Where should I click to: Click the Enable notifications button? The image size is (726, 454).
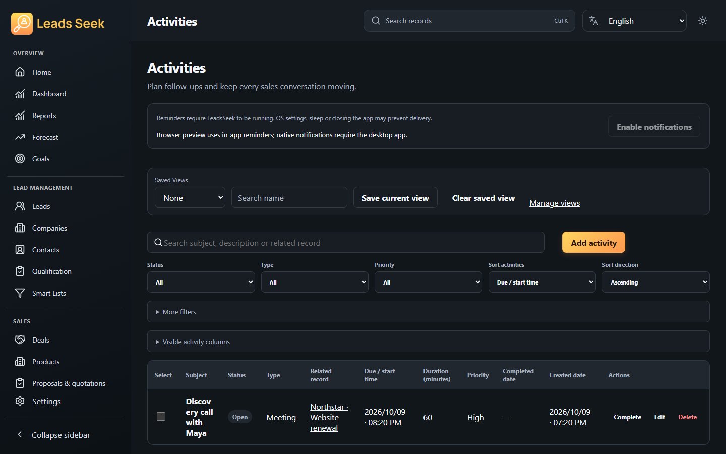coord(654,127)
